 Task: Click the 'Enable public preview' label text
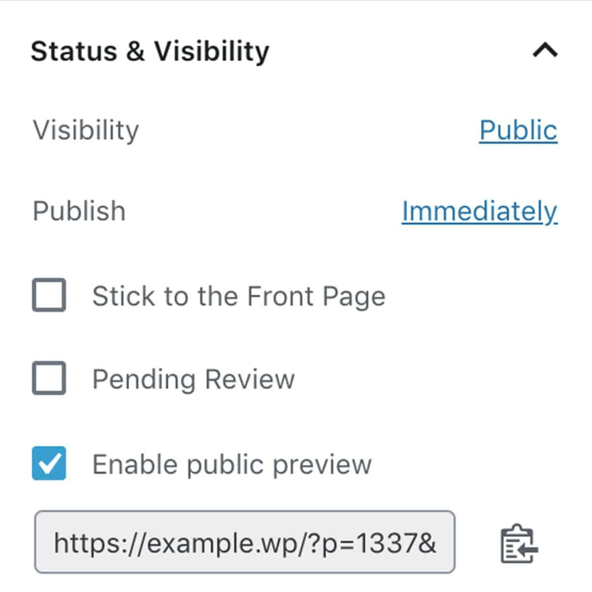pyautogui.click(x=232, y=464)
